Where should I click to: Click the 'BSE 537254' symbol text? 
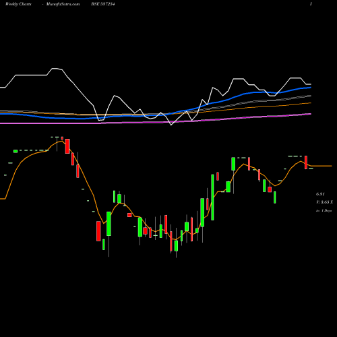pyautogui.click(x=103, y=4)
